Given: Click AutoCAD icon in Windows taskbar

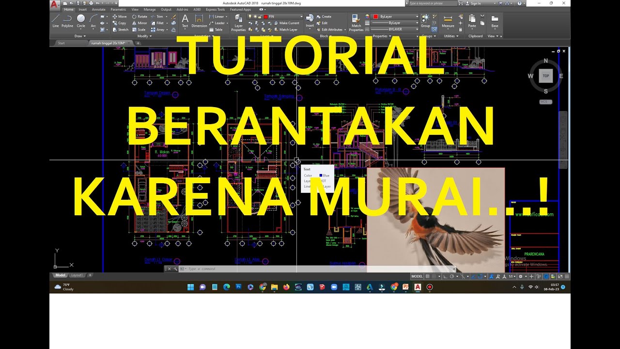Looking at the screenshot, I should click(x=418, y=287).
